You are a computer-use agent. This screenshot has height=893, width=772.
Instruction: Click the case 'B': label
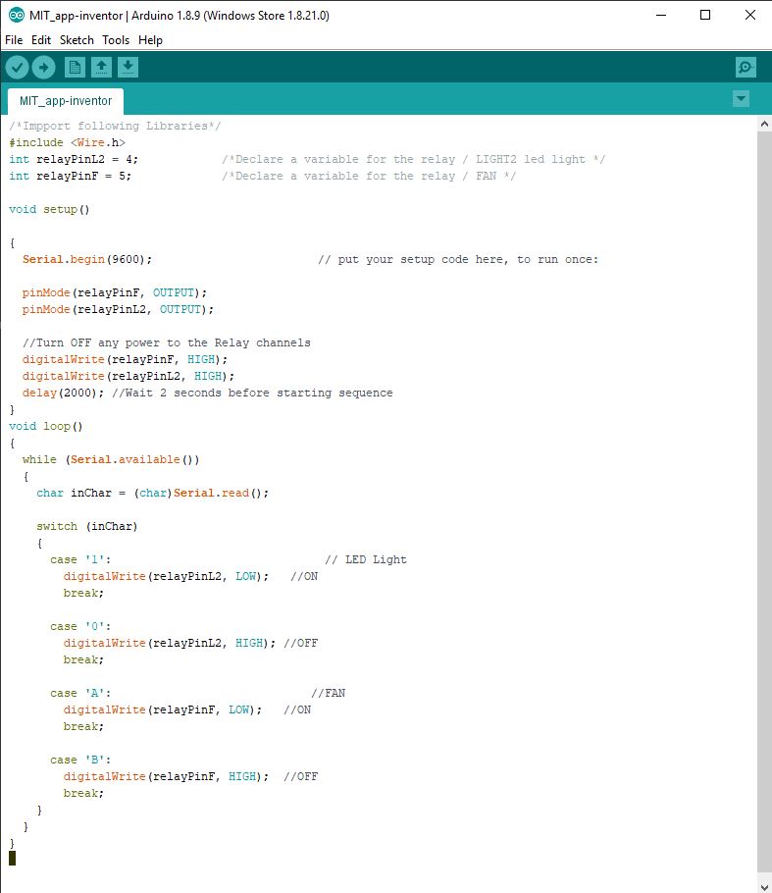click(80, 760)
